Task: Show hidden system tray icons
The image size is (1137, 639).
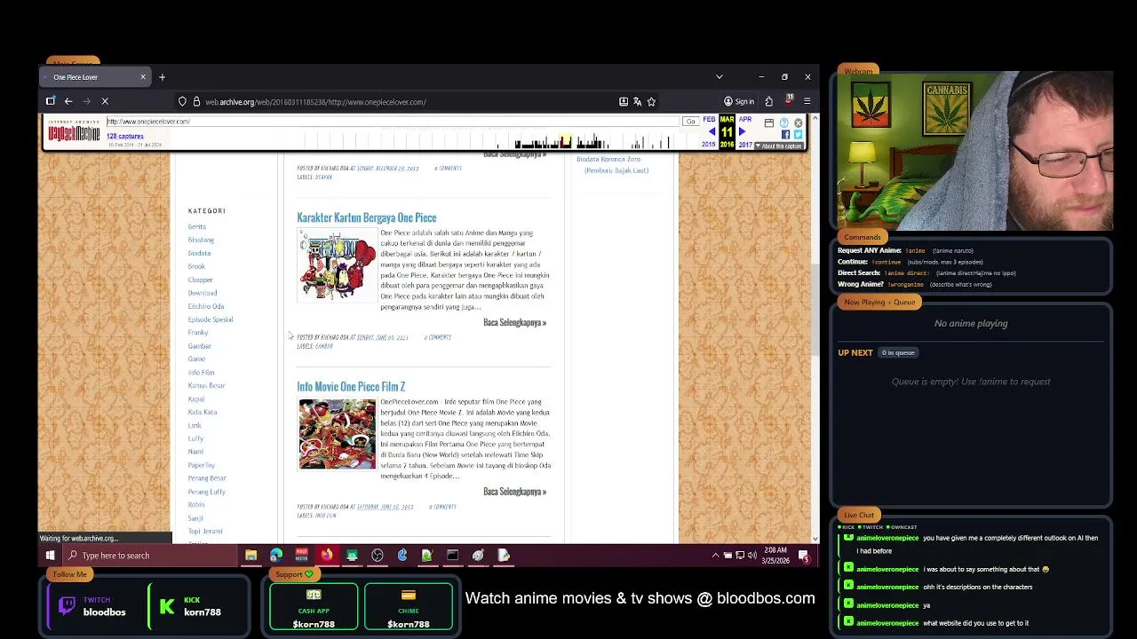Action: [x=715, y=556]
